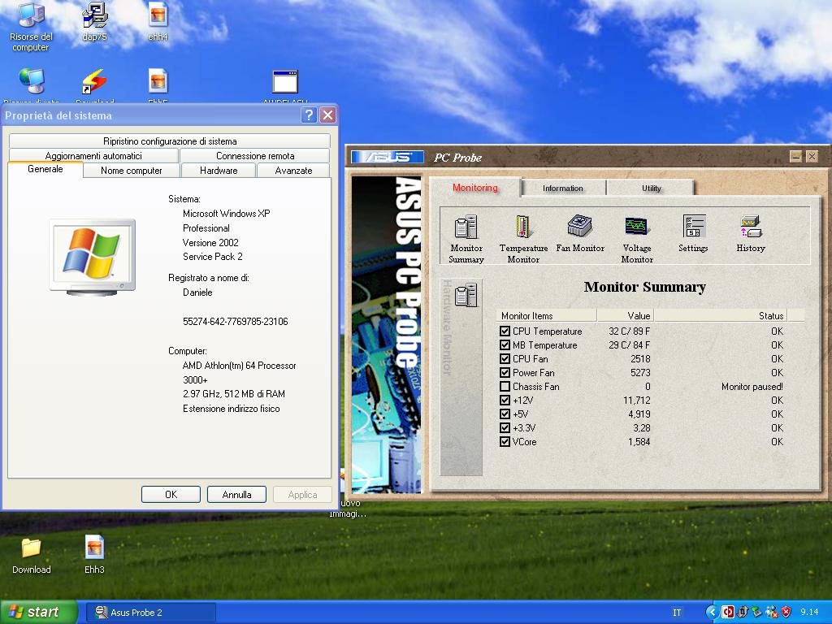Click the IT language indicator

(x=677, y=613)
